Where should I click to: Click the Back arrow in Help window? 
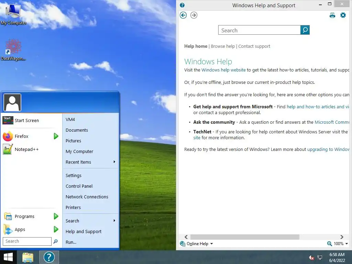coord(183,15)
